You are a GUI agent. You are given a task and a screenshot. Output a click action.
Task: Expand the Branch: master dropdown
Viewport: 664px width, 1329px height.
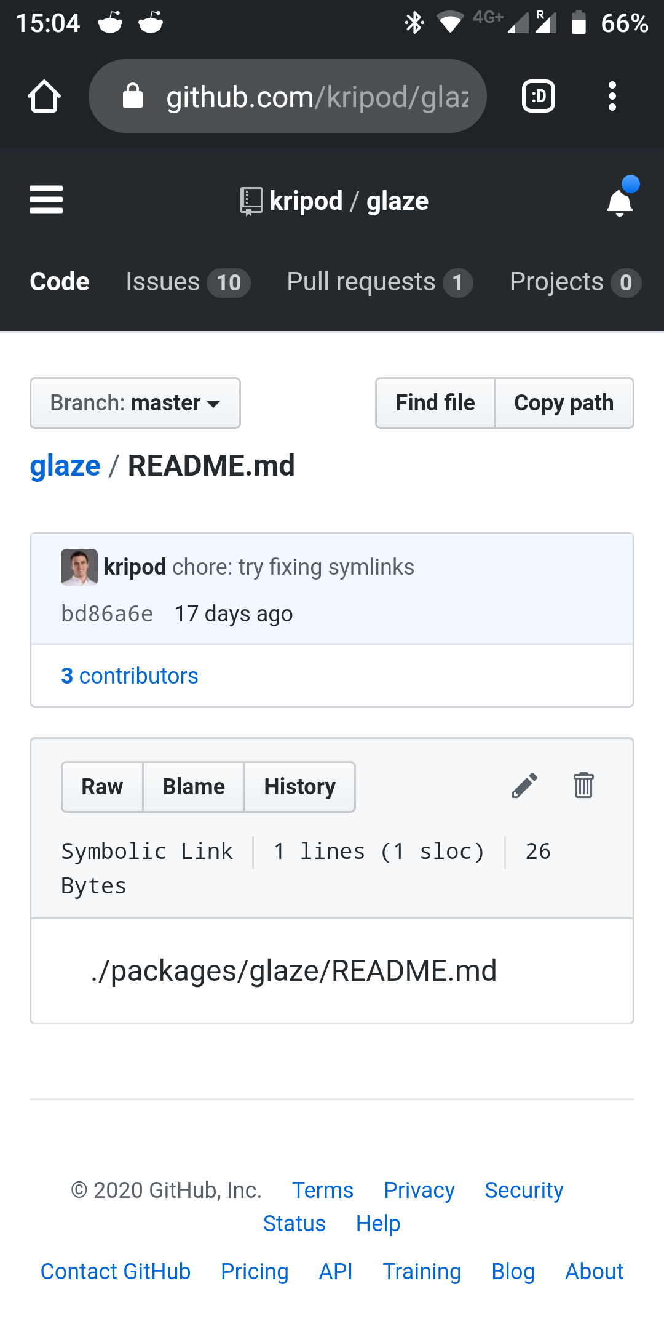pos(135,403)
